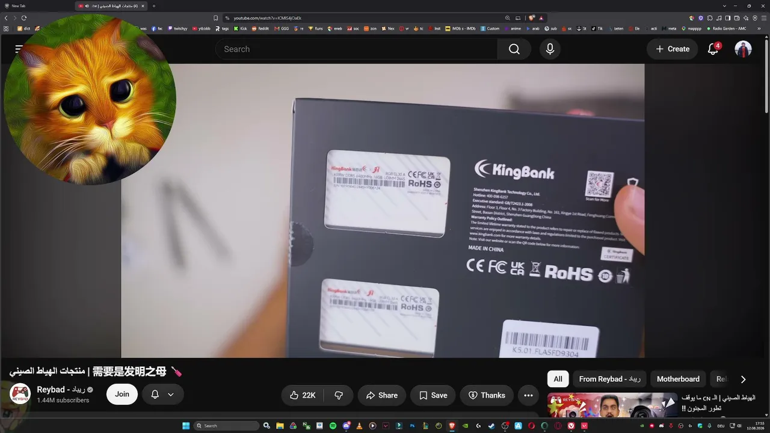Screen dimensions: 770x433
Task: Expand the notification preference bell dropdown
Action: pyautogui.click(x=163, y=394)
